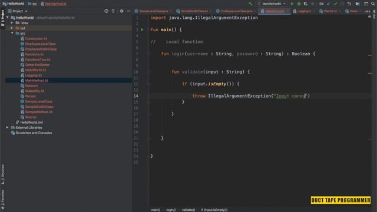Open the Structure tool window side tab
The height and width of the screenshot is (212, 377).
coord(2,174)
